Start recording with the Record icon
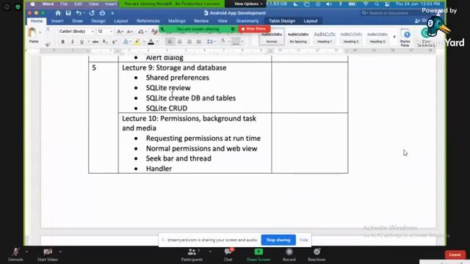 click(x=289, y=255)
